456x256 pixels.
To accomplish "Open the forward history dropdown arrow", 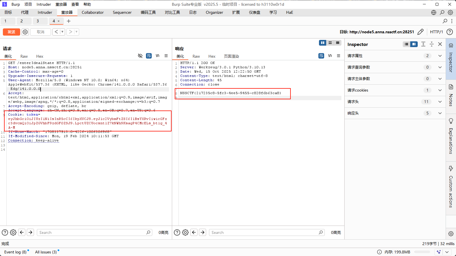I will (77, 32).
